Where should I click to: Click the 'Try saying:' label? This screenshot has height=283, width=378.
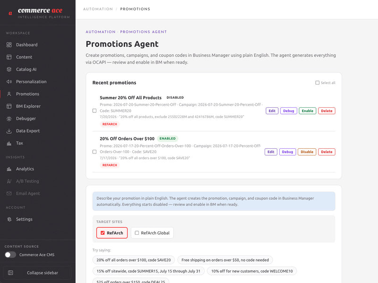[x=102, y=250]
